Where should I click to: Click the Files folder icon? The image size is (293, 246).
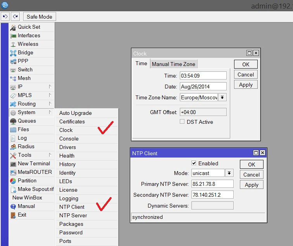[13, 130]
